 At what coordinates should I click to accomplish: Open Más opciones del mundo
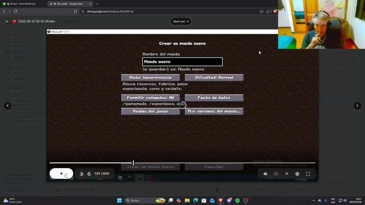[x=214, y=111]
